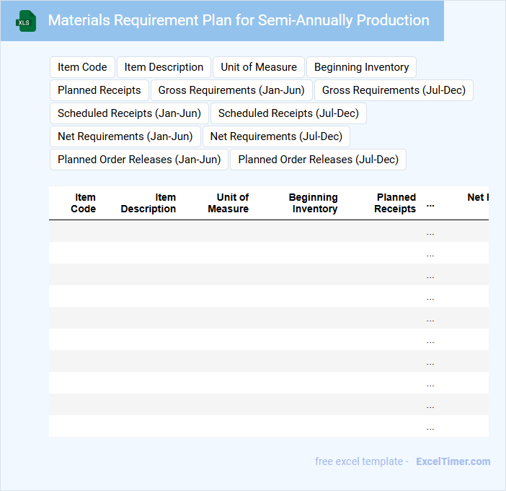Click the Materials Requirement Plan title

point(239,20)
